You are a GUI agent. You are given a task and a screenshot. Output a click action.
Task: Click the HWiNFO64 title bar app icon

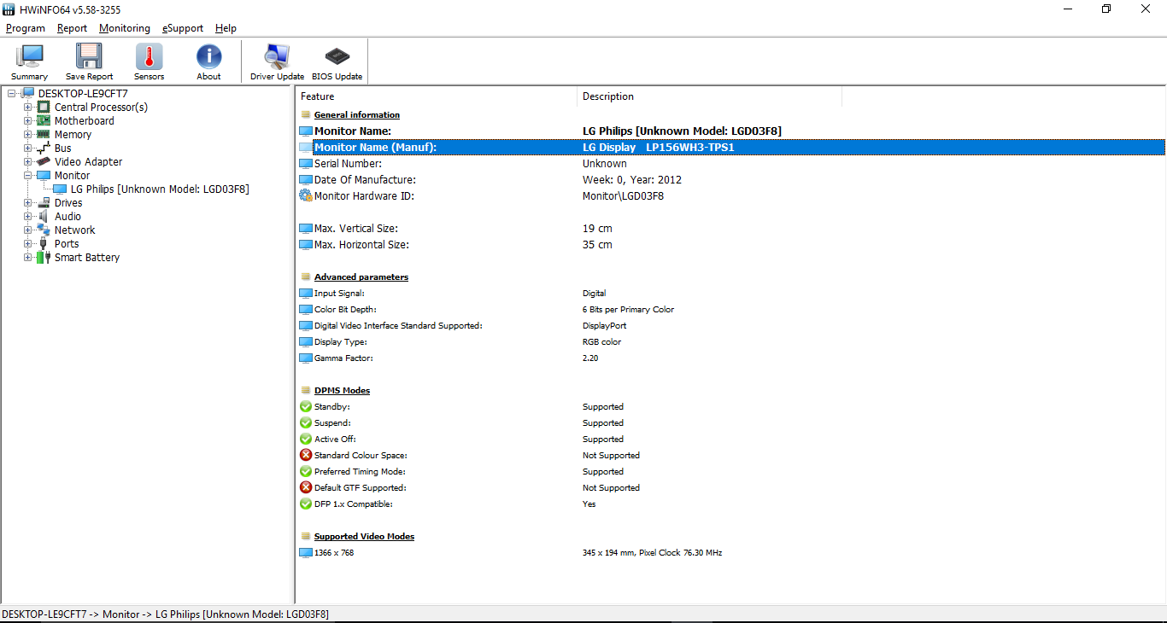point(9,9)
